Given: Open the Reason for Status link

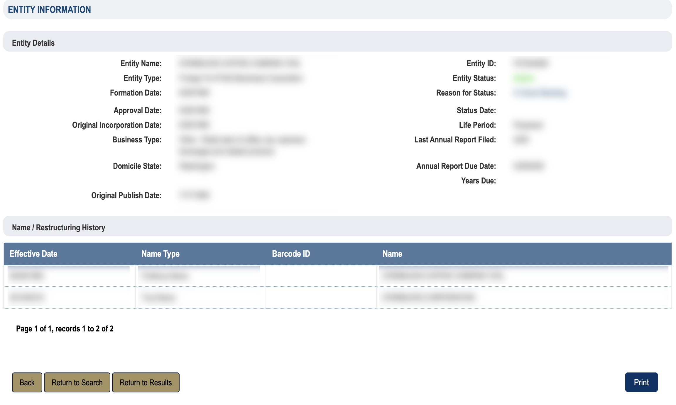Looking at the screenshot, I should coord(540,93).
